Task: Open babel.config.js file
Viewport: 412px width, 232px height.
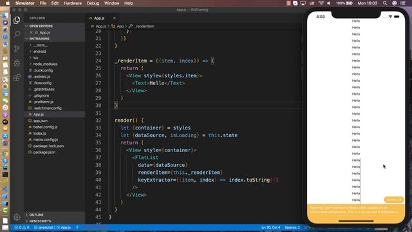Action: 45,127
